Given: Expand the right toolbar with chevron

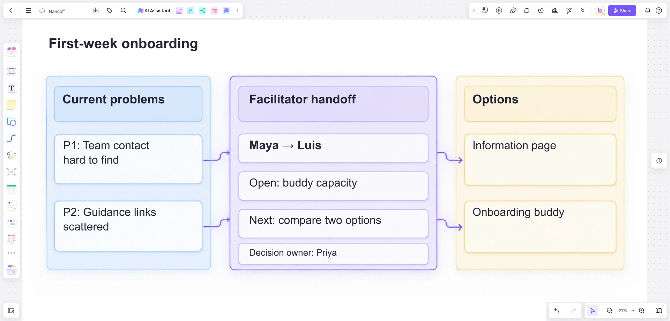Looking at the screenshot, I should [x=474, y=10].
